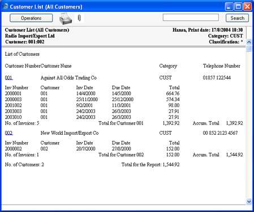Click the Search button

(x=237, y=18)
